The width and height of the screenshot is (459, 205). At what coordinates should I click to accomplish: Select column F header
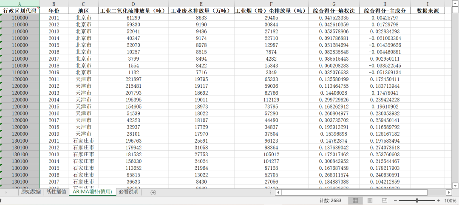click(x=271, y=4)
